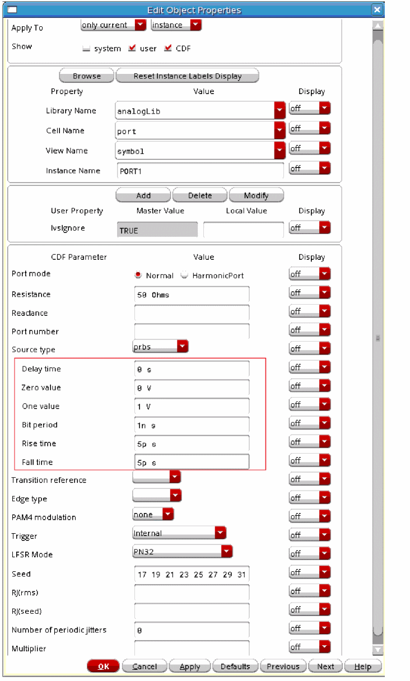The image size is (410, 681).
Task: Click the Multiplier input field
Action: 192,649
